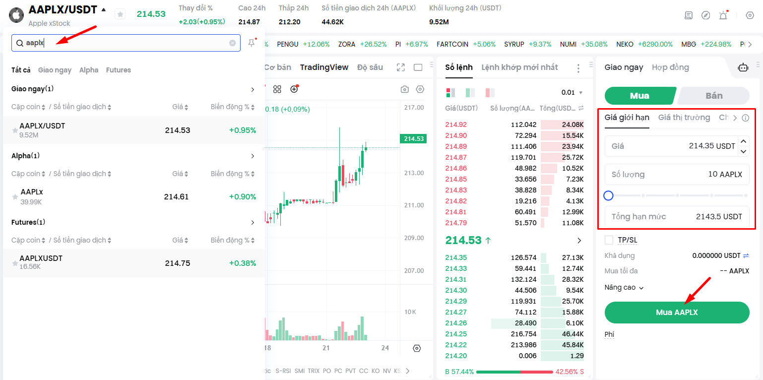Screen dimensions: 763x380
Task: Expand the Nâng cao advanced options
Action: point(624,288)
